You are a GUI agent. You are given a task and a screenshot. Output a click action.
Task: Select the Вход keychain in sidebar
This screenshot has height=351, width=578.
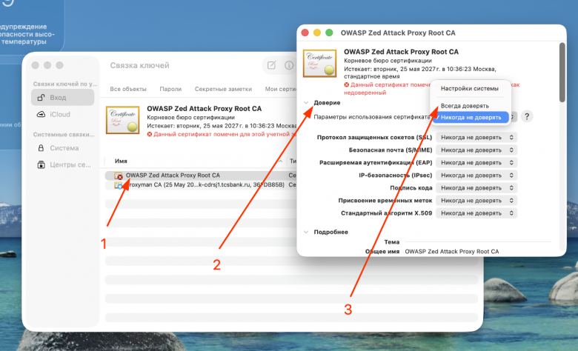pyautogui.click(x=63, y=98)
